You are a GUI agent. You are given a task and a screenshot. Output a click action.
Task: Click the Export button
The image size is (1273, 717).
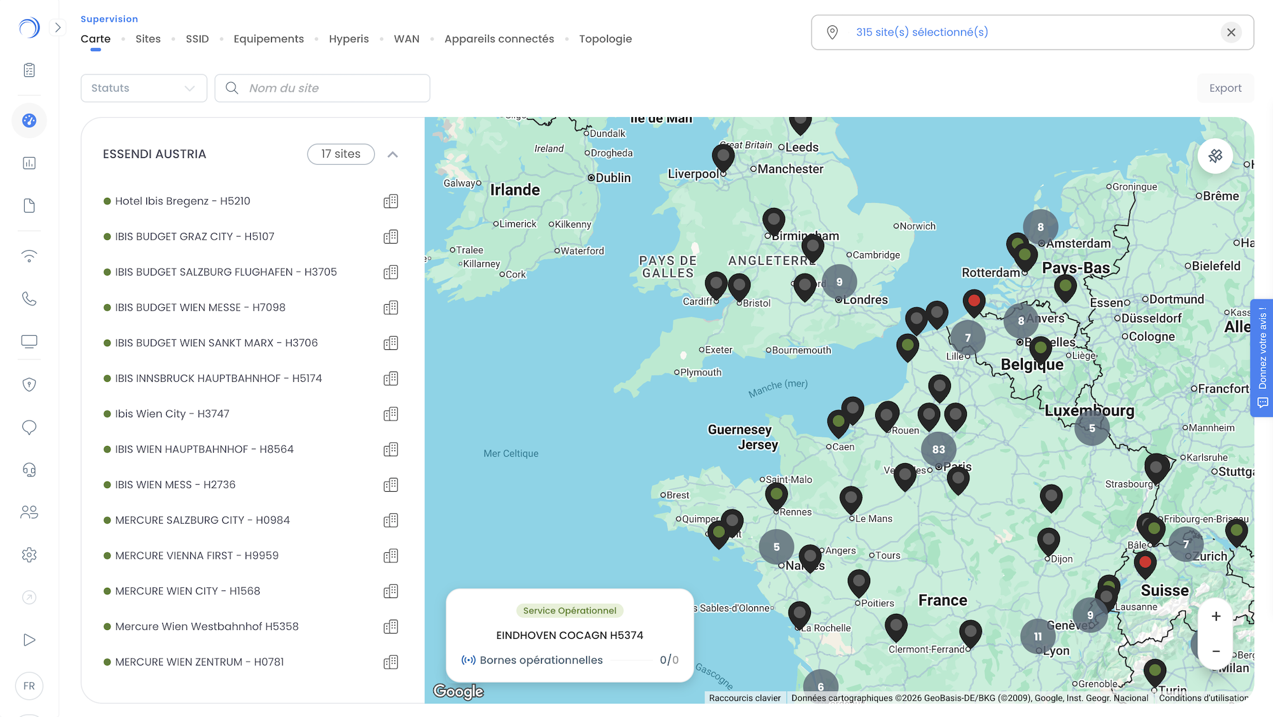click(x=1225, y=88)
